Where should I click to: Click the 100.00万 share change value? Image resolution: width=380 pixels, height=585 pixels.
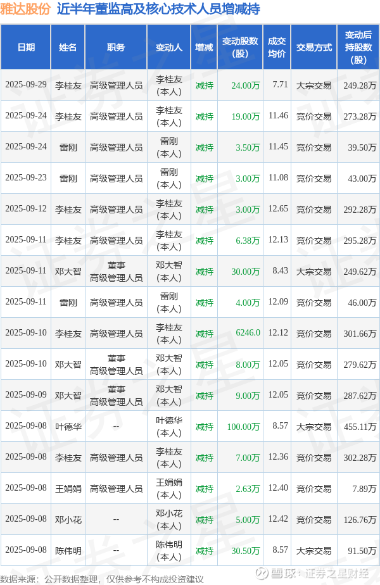point(243,427)
